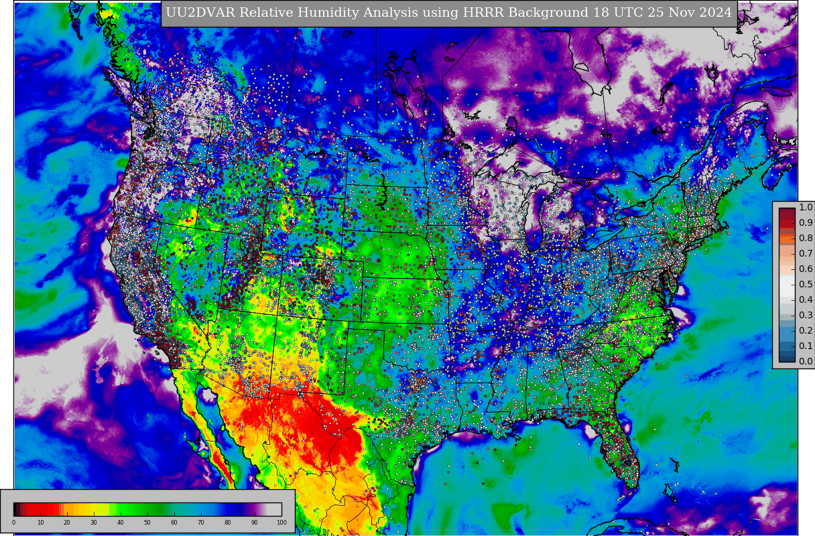Click the 0.8 label on the right colorbar

[806, 239]
